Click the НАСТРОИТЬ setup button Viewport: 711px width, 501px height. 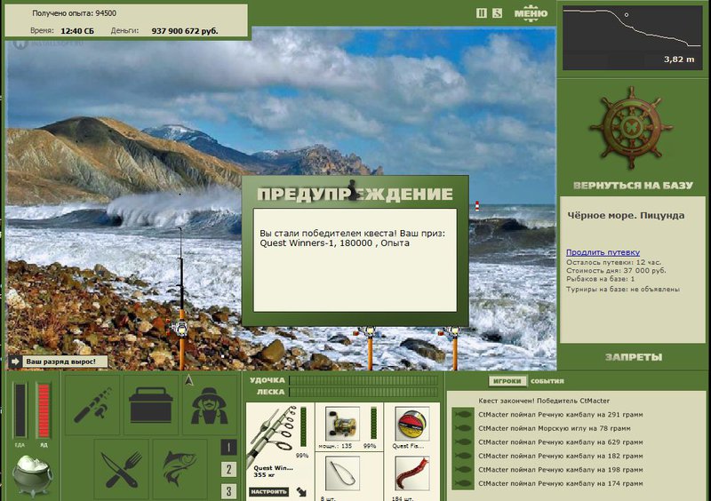click(269, 491)
